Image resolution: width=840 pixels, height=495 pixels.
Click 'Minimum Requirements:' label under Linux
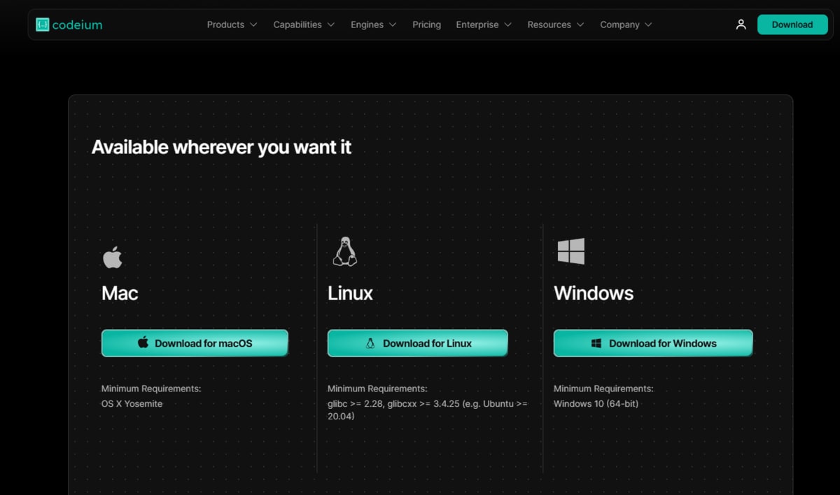click(377, 389)
